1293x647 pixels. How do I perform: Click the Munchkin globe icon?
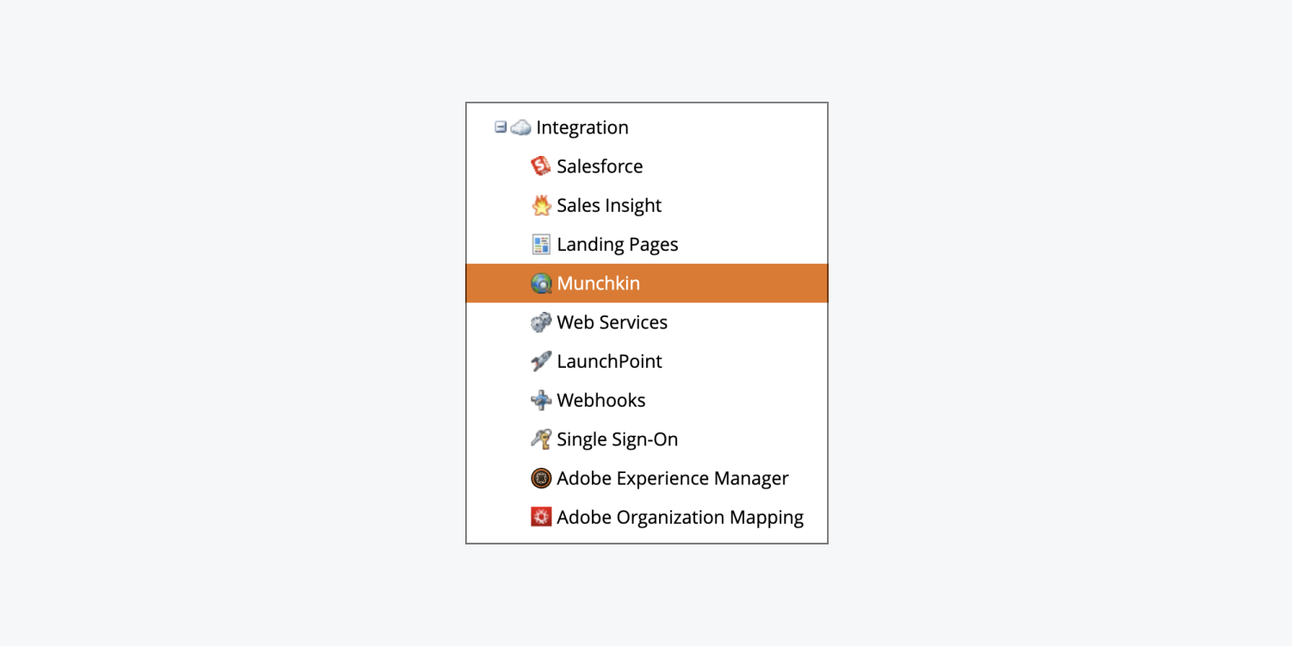540,283
